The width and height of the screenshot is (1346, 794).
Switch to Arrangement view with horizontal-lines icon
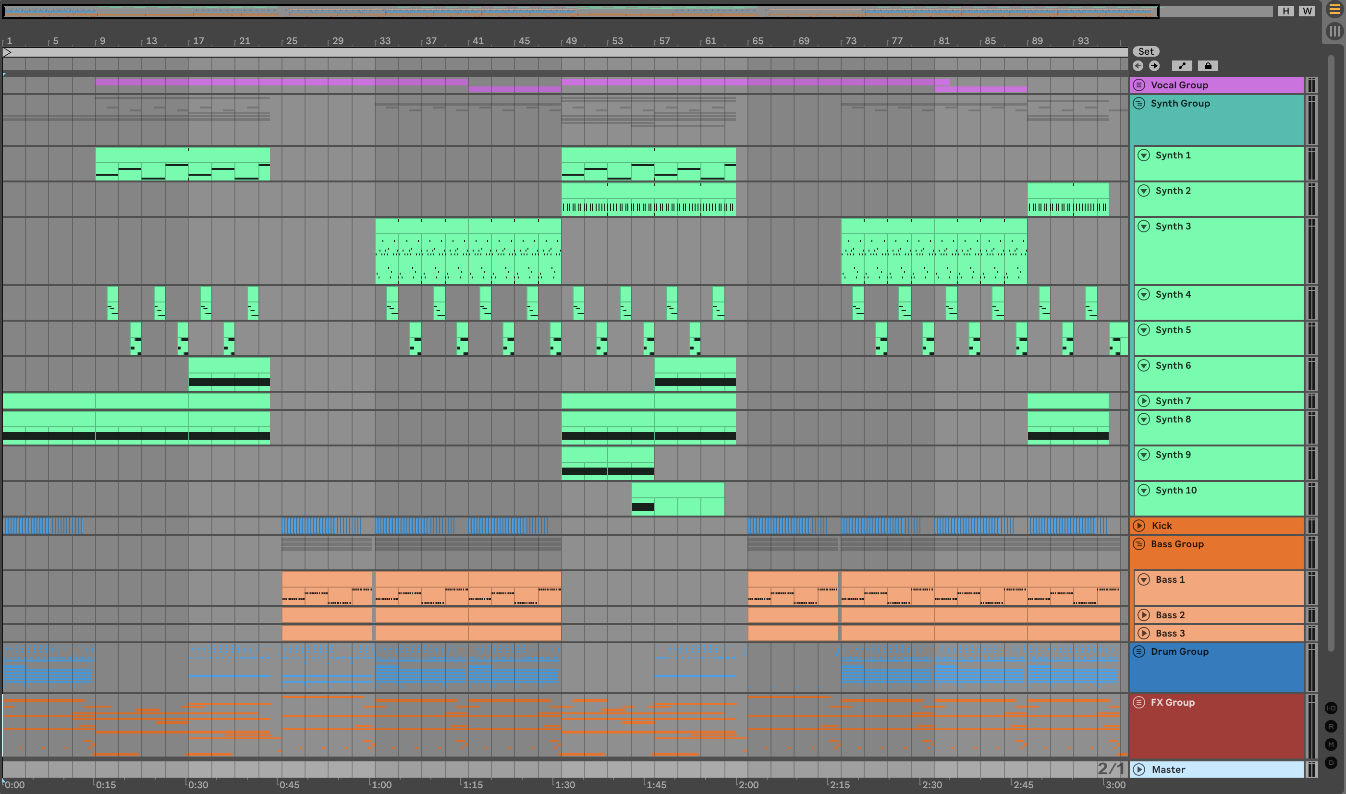pyautogui.click(x=1334, y=10)
